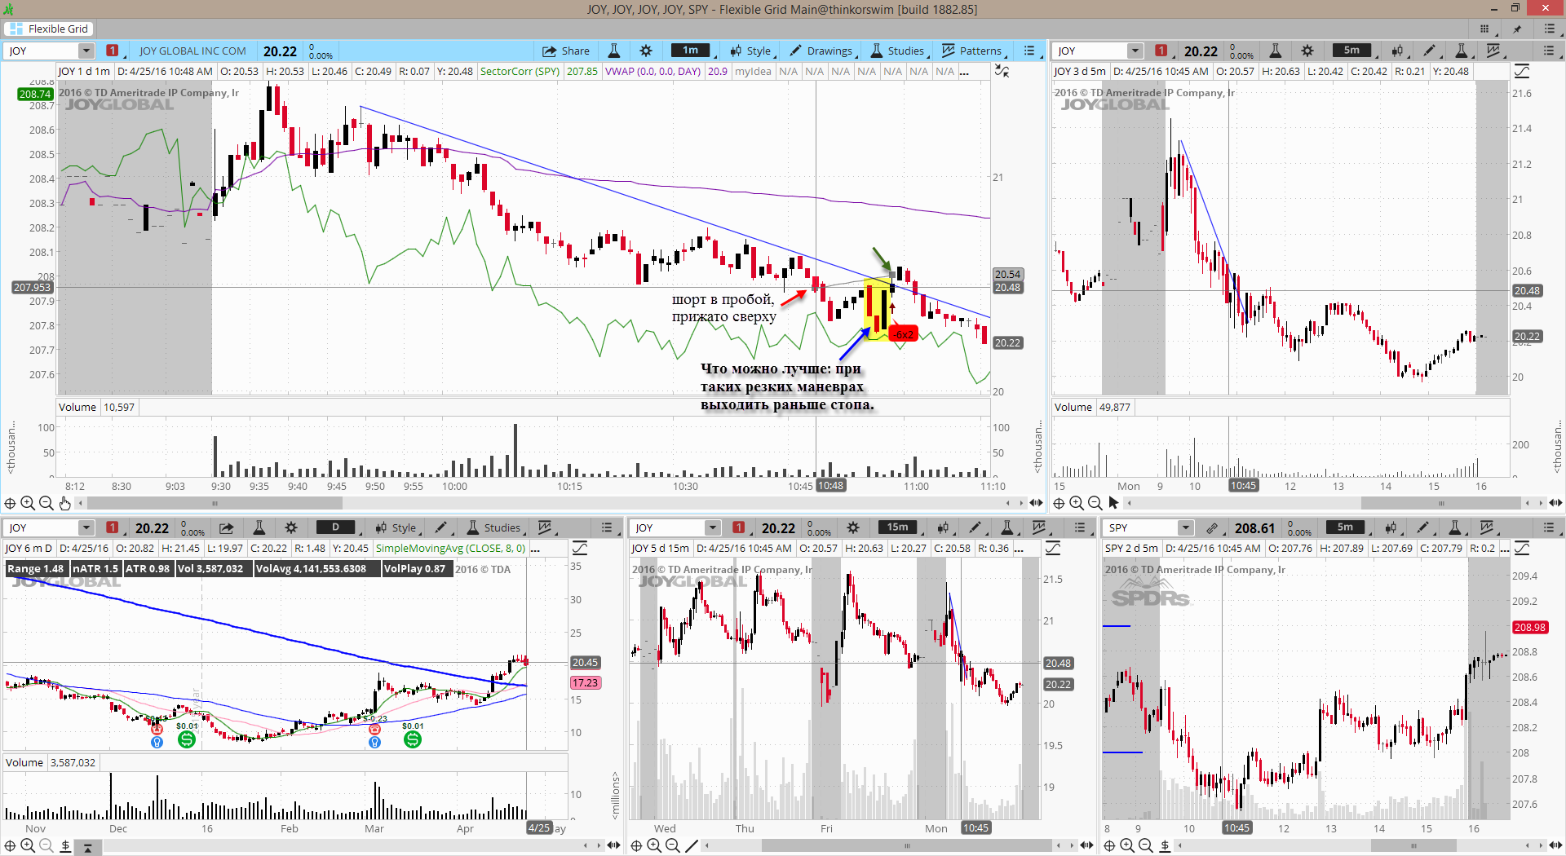Click the blue earnings bulb icon near Dec
This screenshot has height=856, width=1566.
pyautogui.click(x=157, y=742)
